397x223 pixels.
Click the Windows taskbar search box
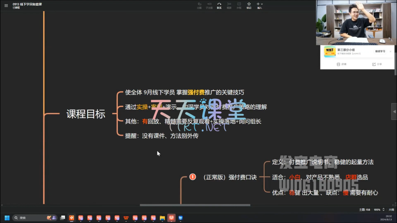[31, 218]
